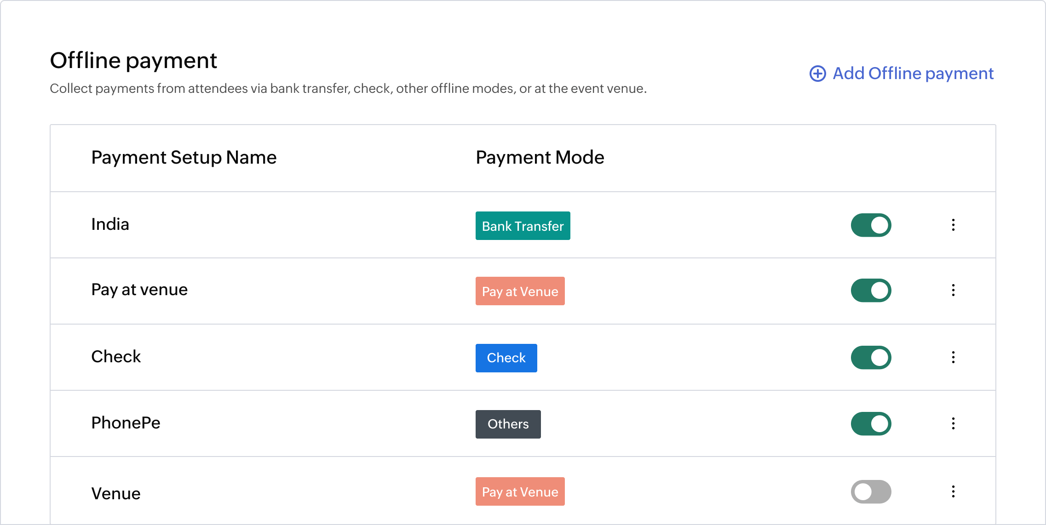Open the three-dot menu for PhonePe row
The width and height of the screenshot is (1046, 525).
click(x=953, y=423)
